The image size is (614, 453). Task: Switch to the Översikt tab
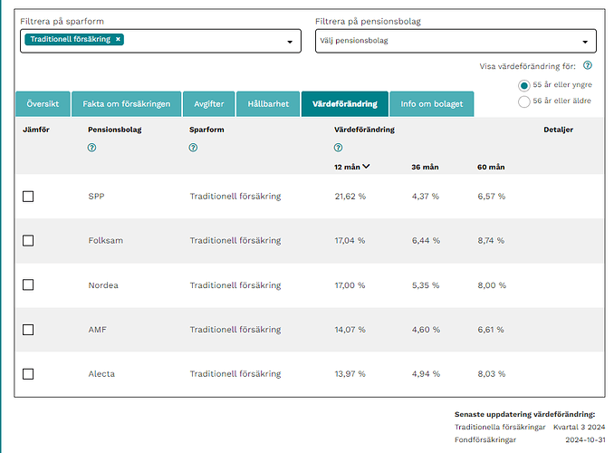43,104
